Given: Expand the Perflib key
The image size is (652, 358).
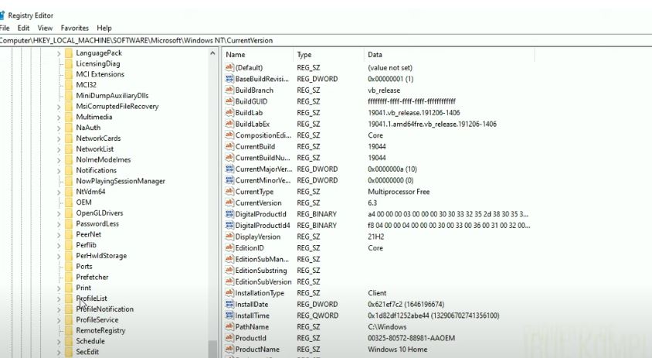Looking at the screenshot, I should [59, 246].
